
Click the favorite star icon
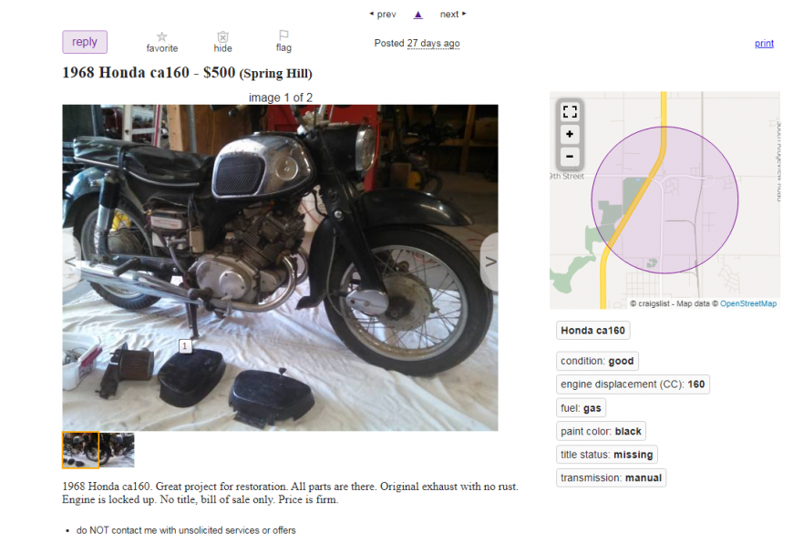pyautogui.click(x=162, y=36)
